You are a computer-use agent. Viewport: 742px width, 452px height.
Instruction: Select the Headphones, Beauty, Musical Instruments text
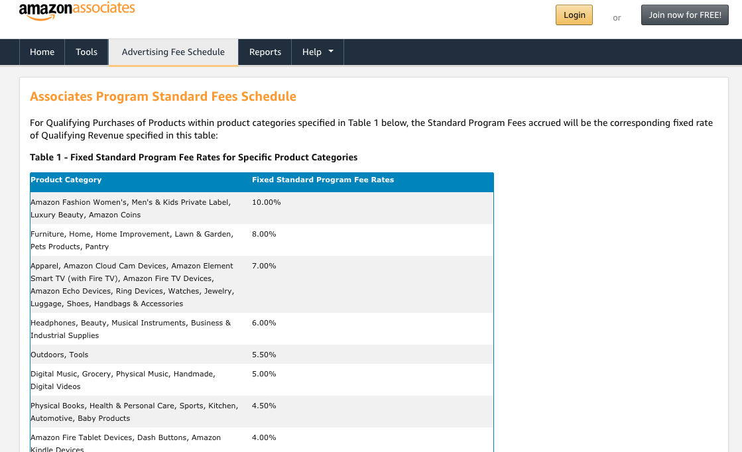pyautogui.click(x=131, y=329)
